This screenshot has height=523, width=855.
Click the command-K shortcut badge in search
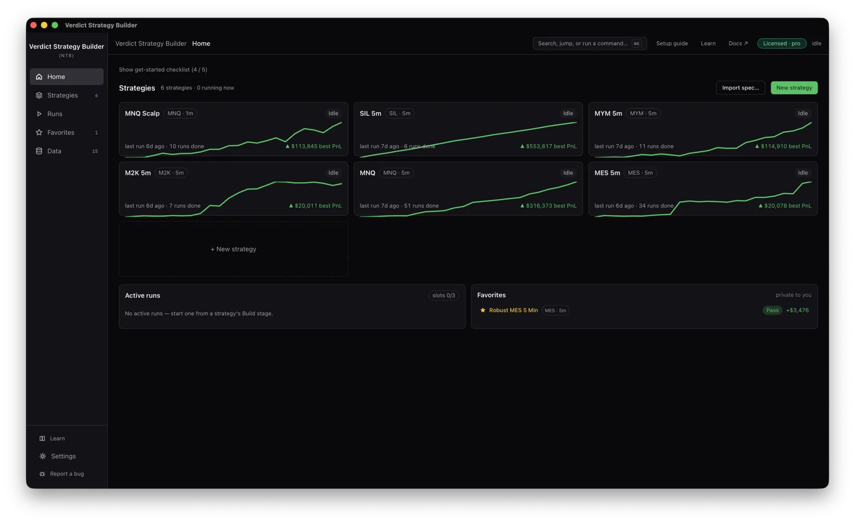coord(637,44)
